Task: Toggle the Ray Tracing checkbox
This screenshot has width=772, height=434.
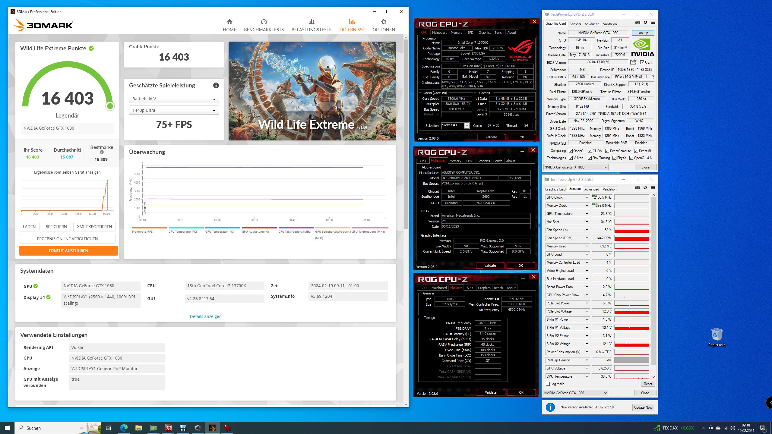Action: (590, 158)
